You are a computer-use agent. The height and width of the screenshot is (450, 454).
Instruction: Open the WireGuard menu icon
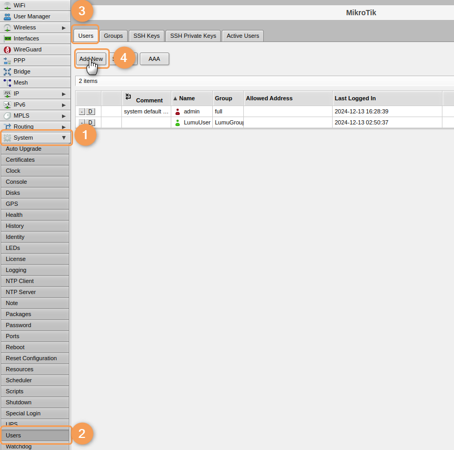7,49
